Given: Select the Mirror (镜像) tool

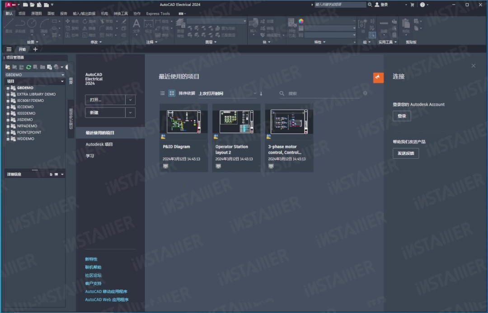Looking at the screenshot, I should [x=89, y=28].
